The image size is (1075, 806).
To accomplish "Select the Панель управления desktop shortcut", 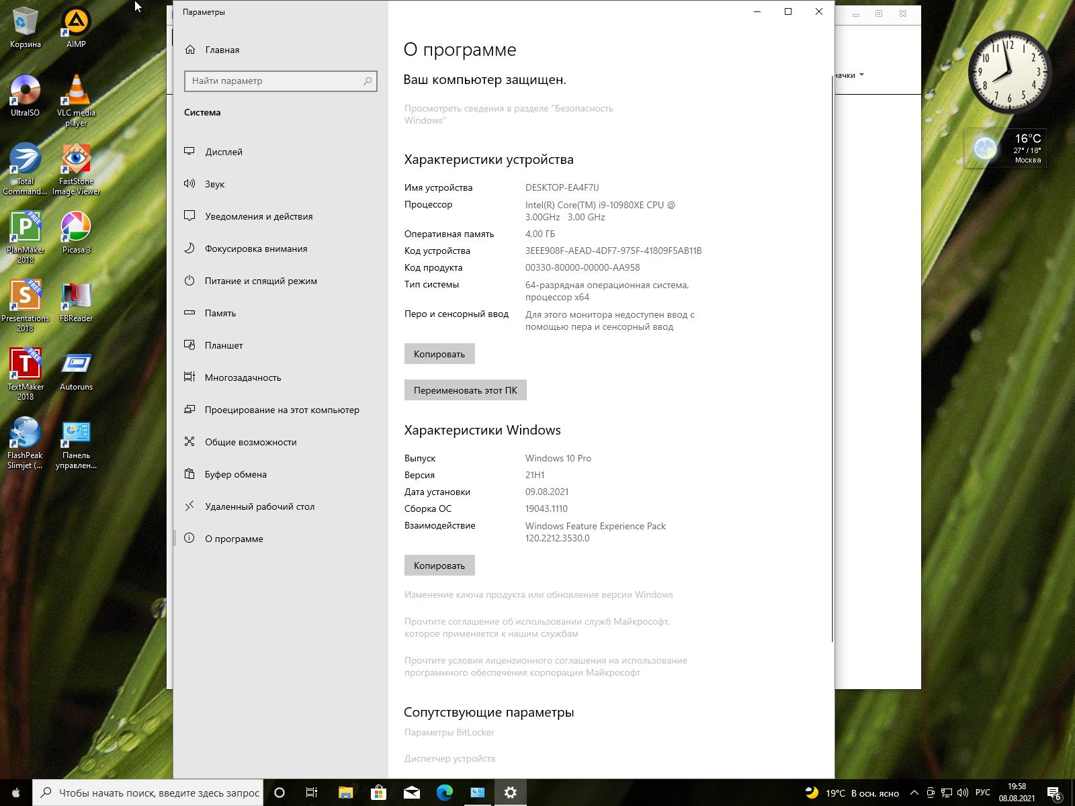I will 76,443.
